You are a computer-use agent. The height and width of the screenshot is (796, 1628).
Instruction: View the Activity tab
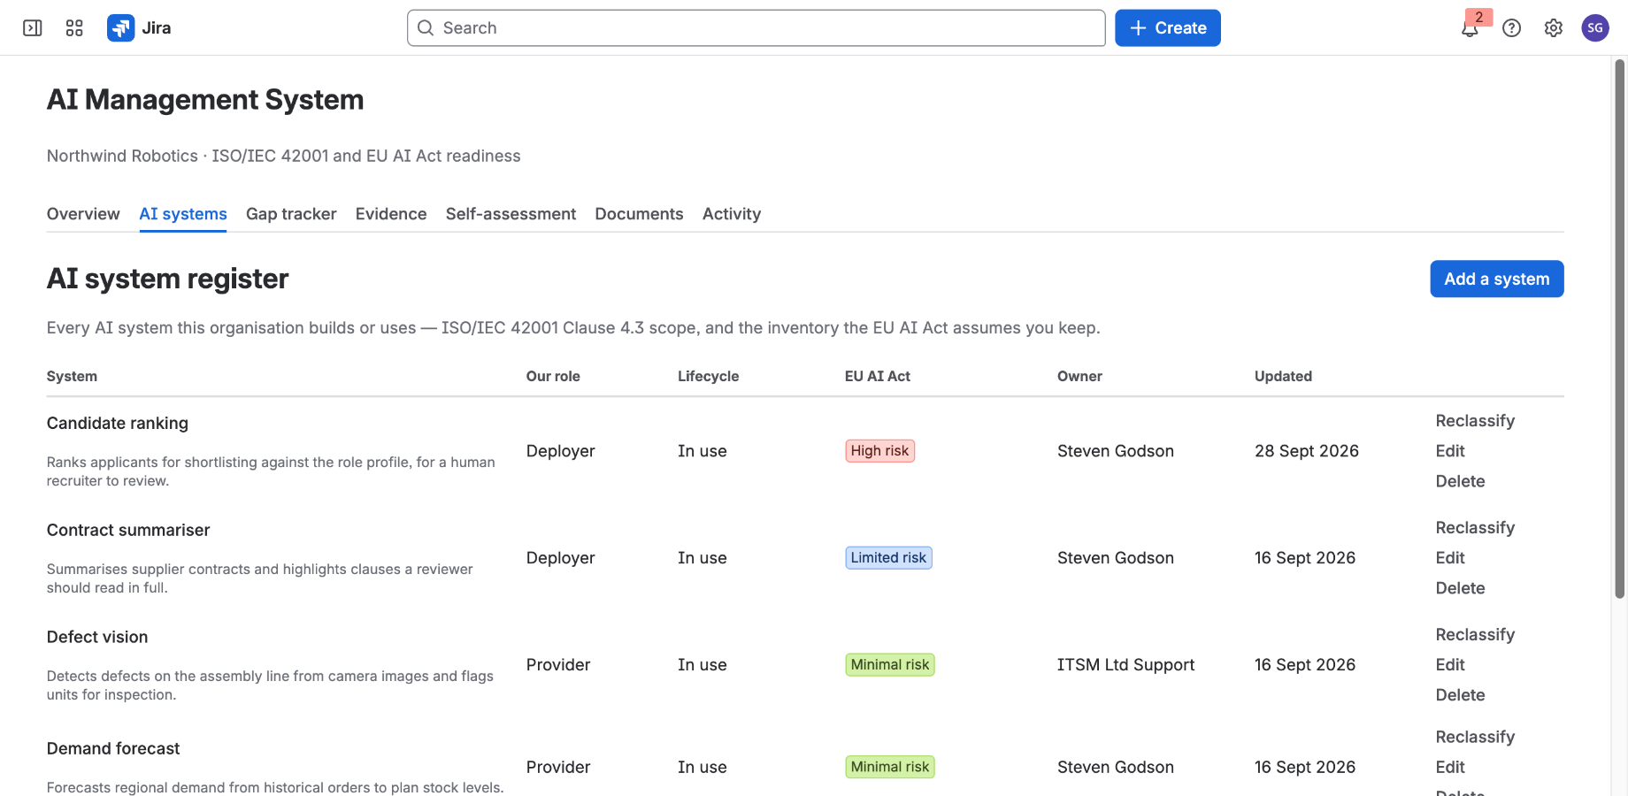click(x=732, y=214)
